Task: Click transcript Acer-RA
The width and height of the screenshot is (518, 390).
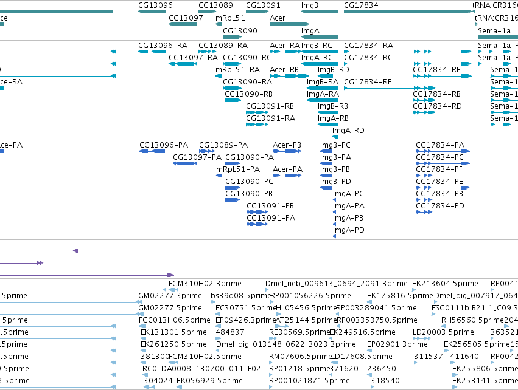Action: 285,45
